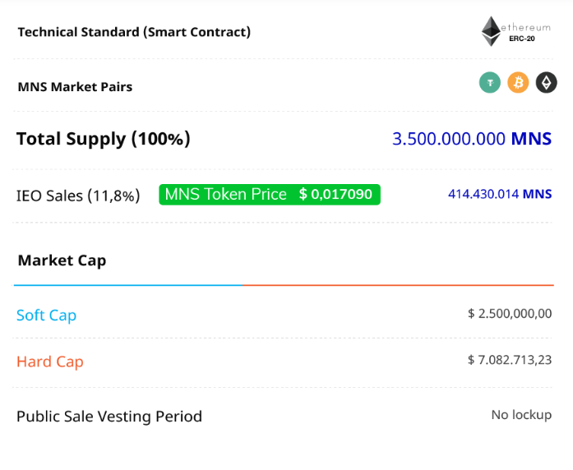The image size is (573, 470).
Task: Click the Total Supply (100%) heading
Action: [104, 139]
